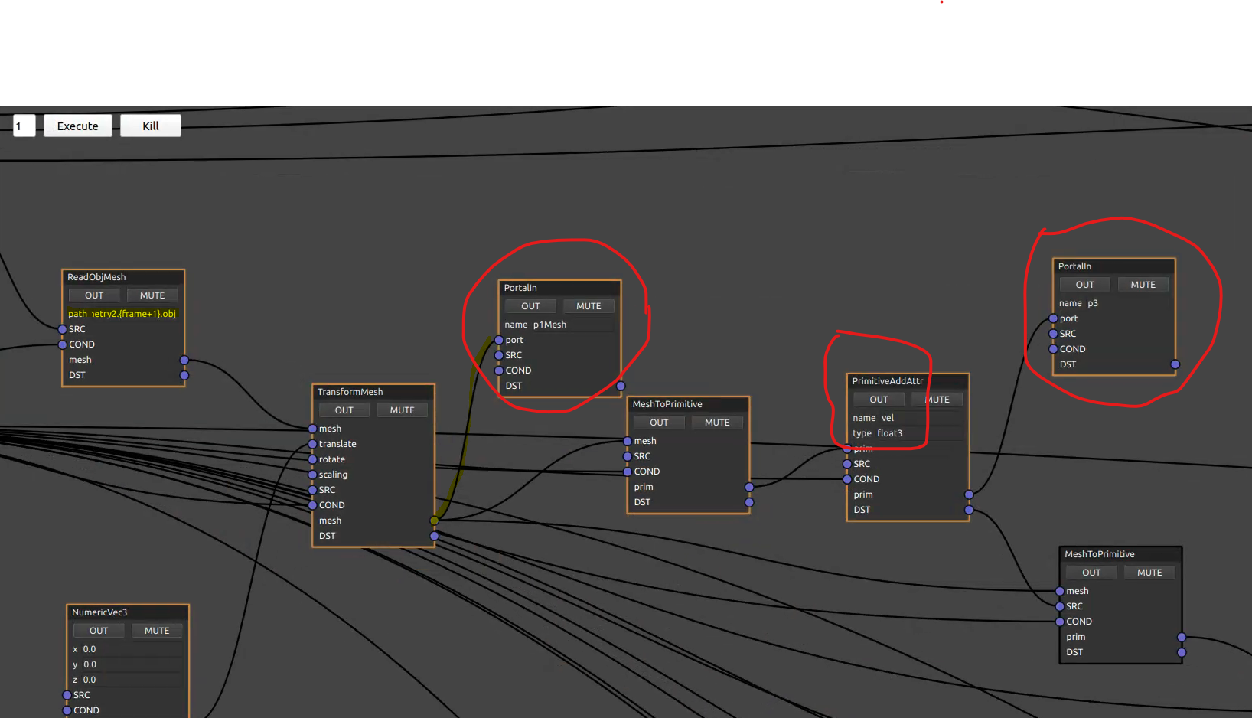Click the MeshToPrimitive prim output socket beside PrimitiveAddAttr
The width and height of the screenshot is (1252, 718).
tap(749, 487)
